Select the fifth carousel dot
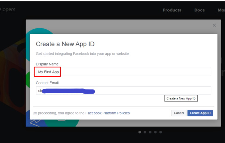 point(161,132)
